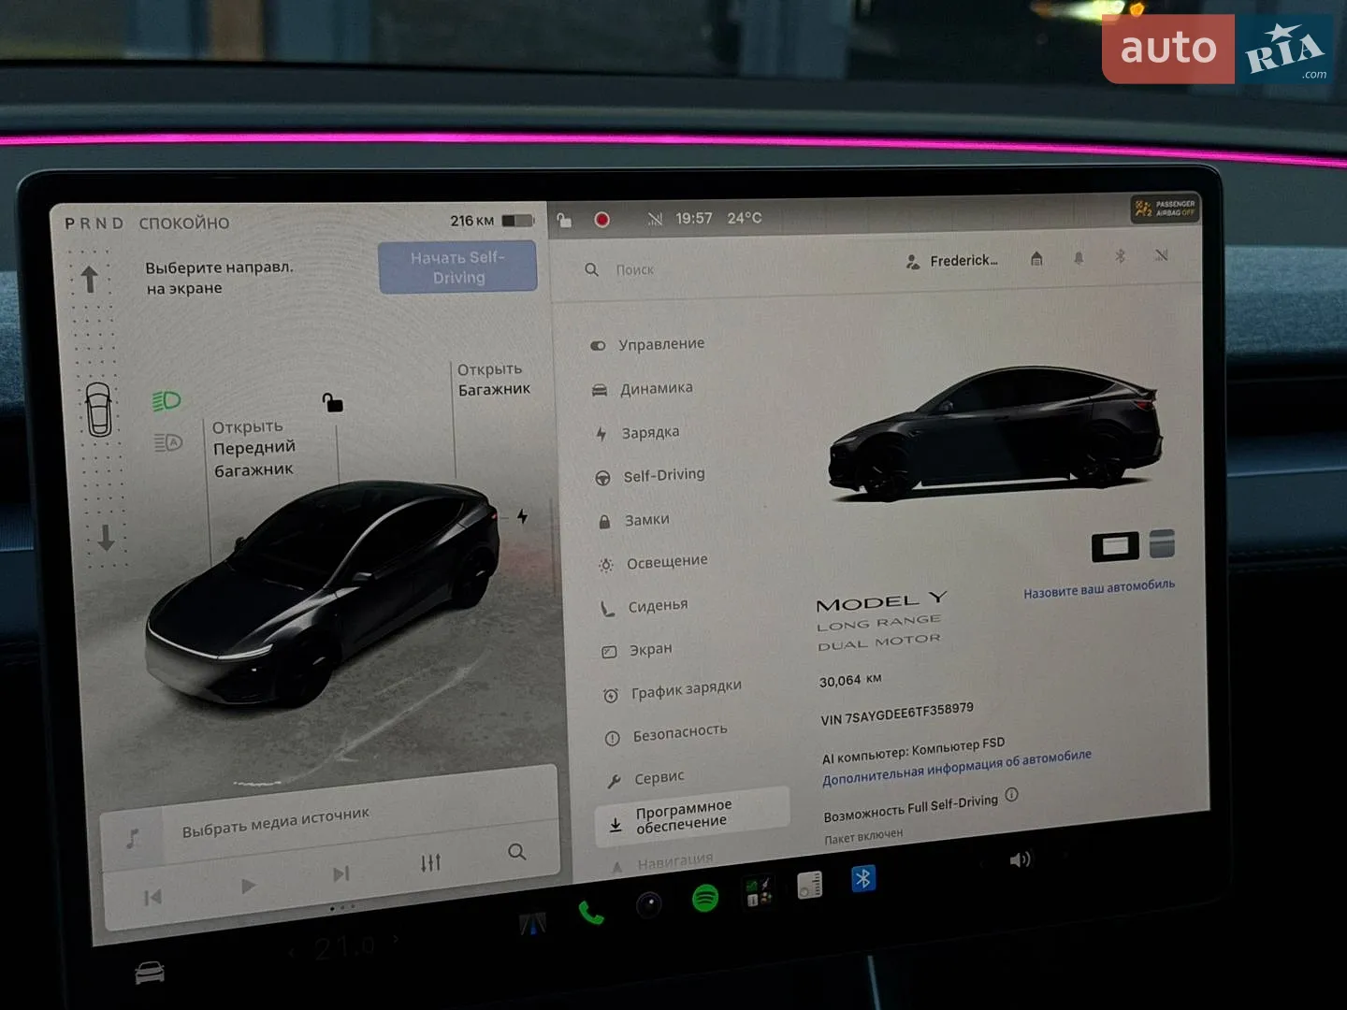Tap the passenger airbag off indicator
Viewport: 1347px width, 1010px height.
(x=1165, y=208)
